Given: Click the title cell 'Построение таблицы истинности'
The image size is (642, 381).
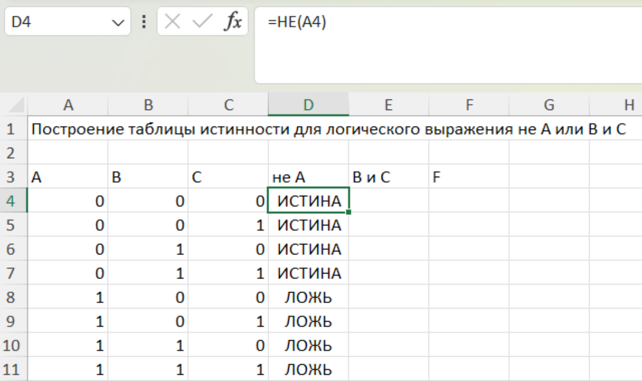Looking at the screenshot, I should coord(67,129).
